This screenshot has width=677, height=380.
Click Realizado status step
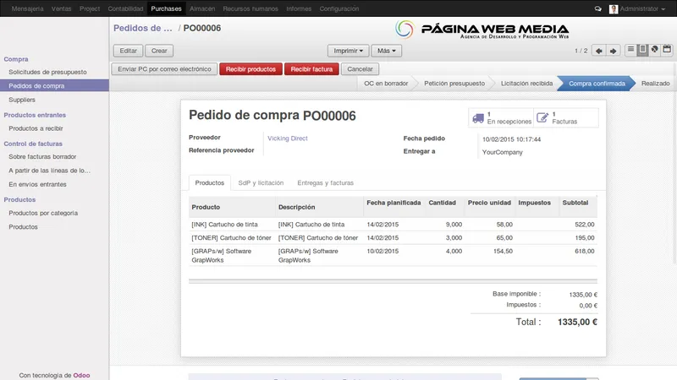point(655,84)
